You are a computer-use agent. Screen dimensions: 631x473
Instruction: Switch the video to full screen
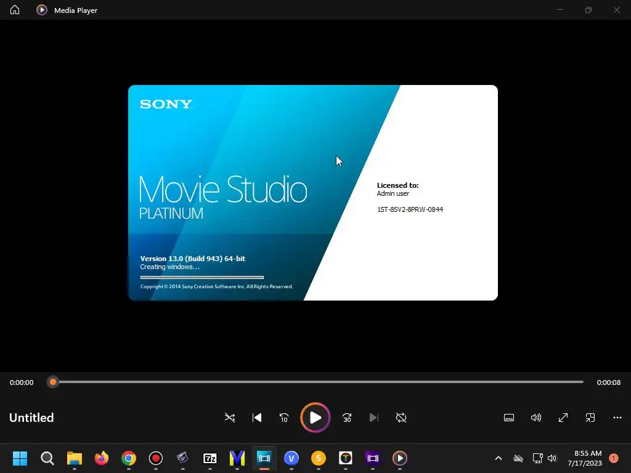point(563,418)
